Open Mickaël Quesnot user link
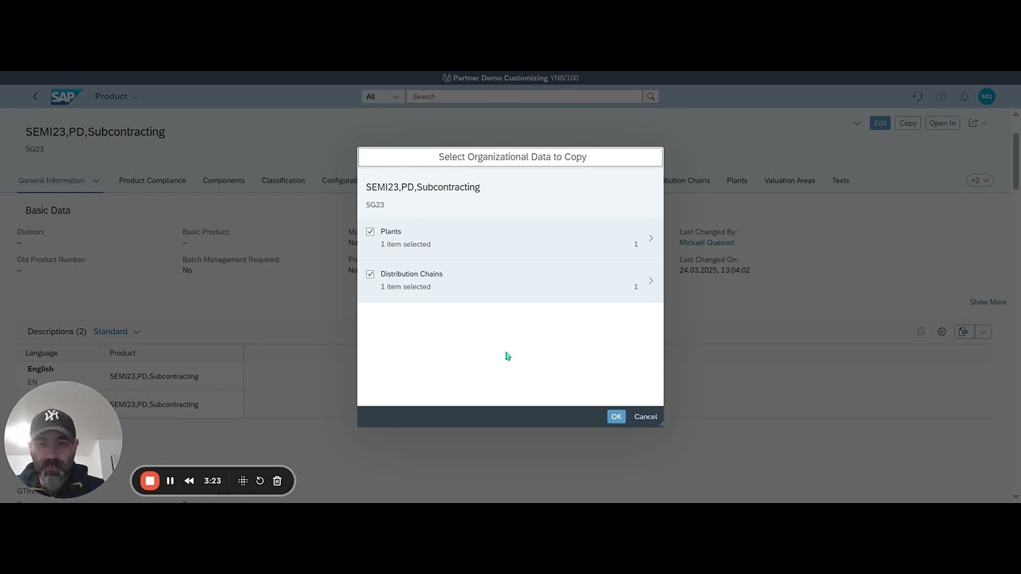 [707, 243]
